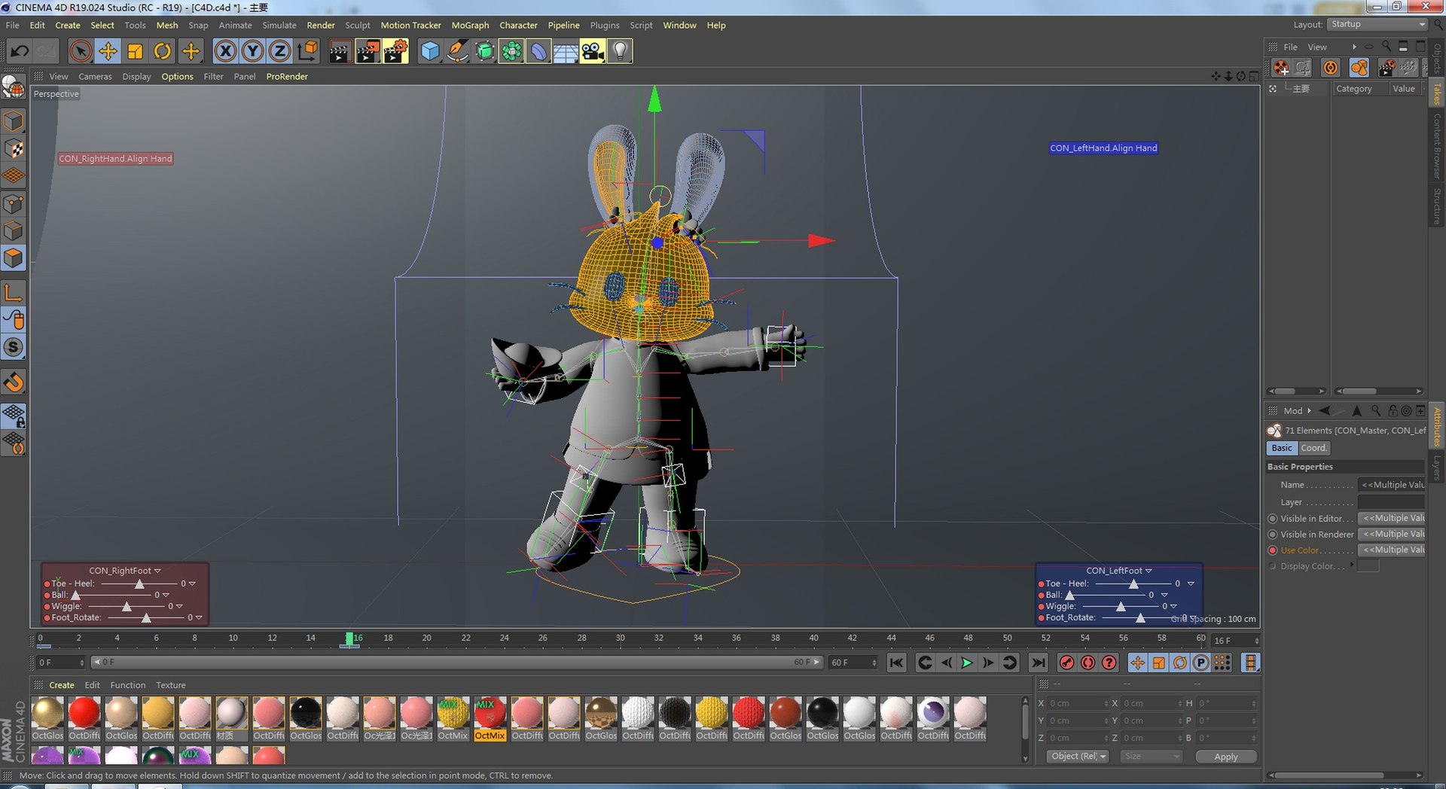Screen dimensions: 1446x789
Task: Click the Record Active Objects button
Action: (x=1066, y=663)
